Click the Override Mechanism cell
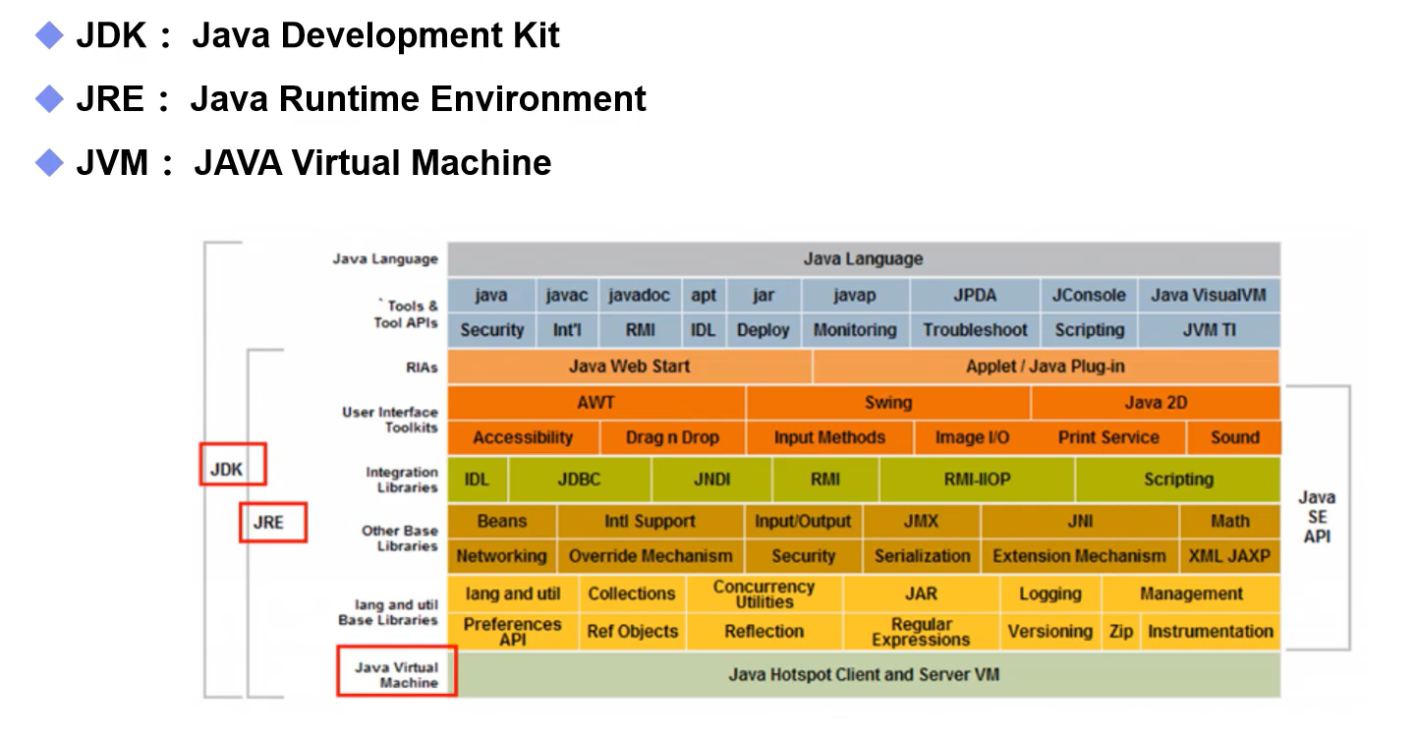This screenshot has height=736, width=1417. (x=651, y=556)
